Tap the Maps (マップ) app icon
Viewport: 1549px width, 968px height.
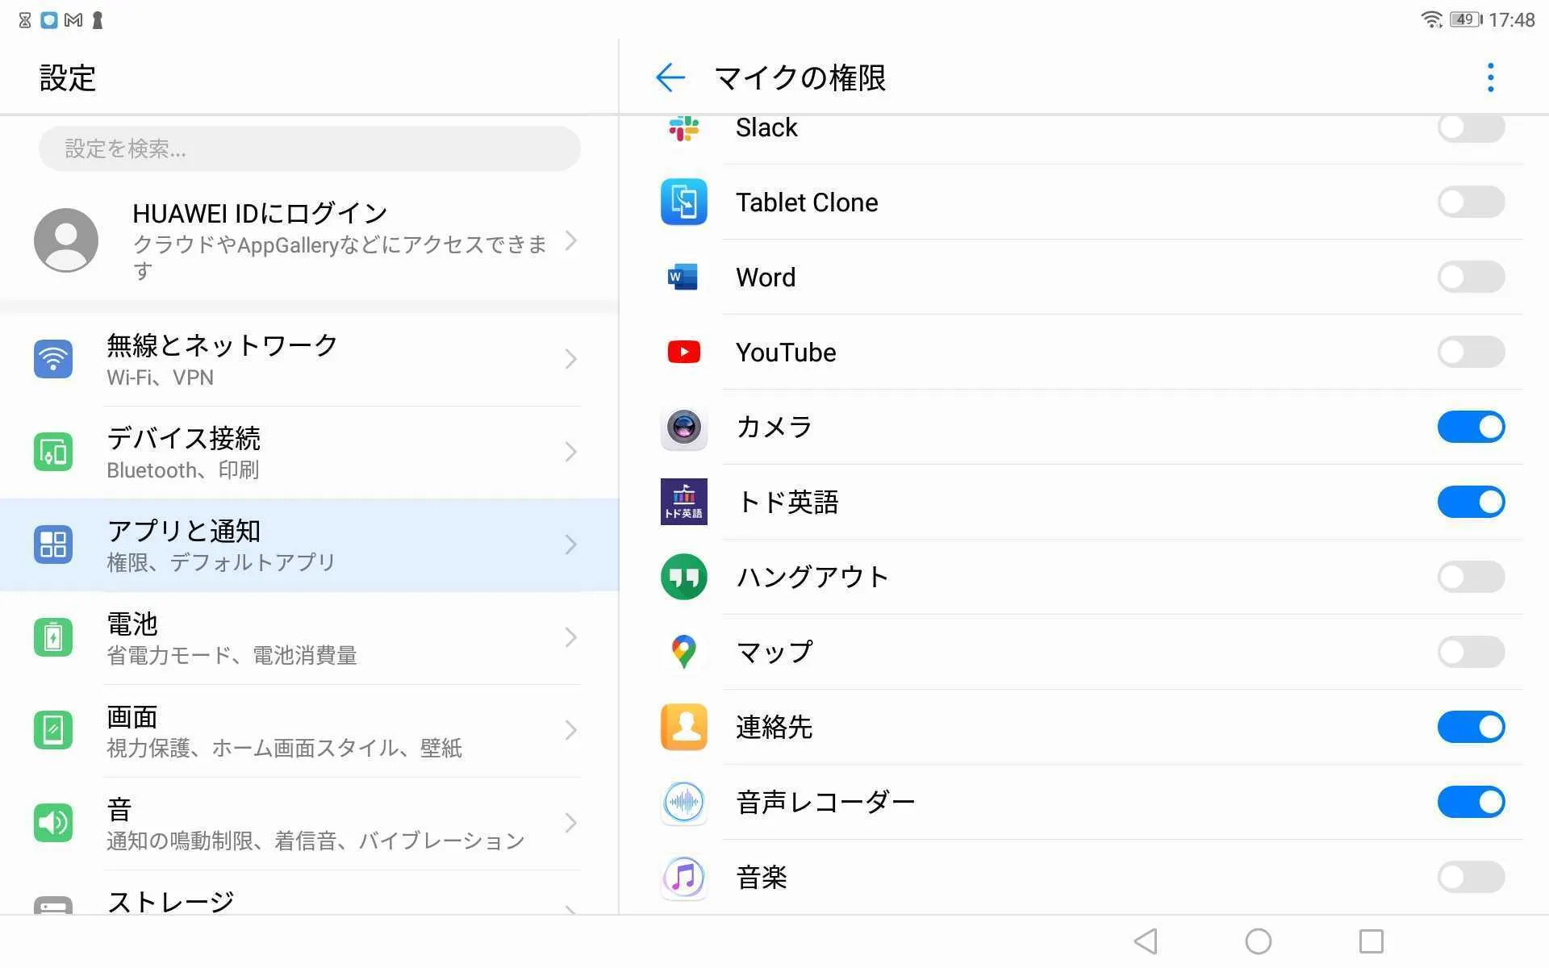pos(683,652)
